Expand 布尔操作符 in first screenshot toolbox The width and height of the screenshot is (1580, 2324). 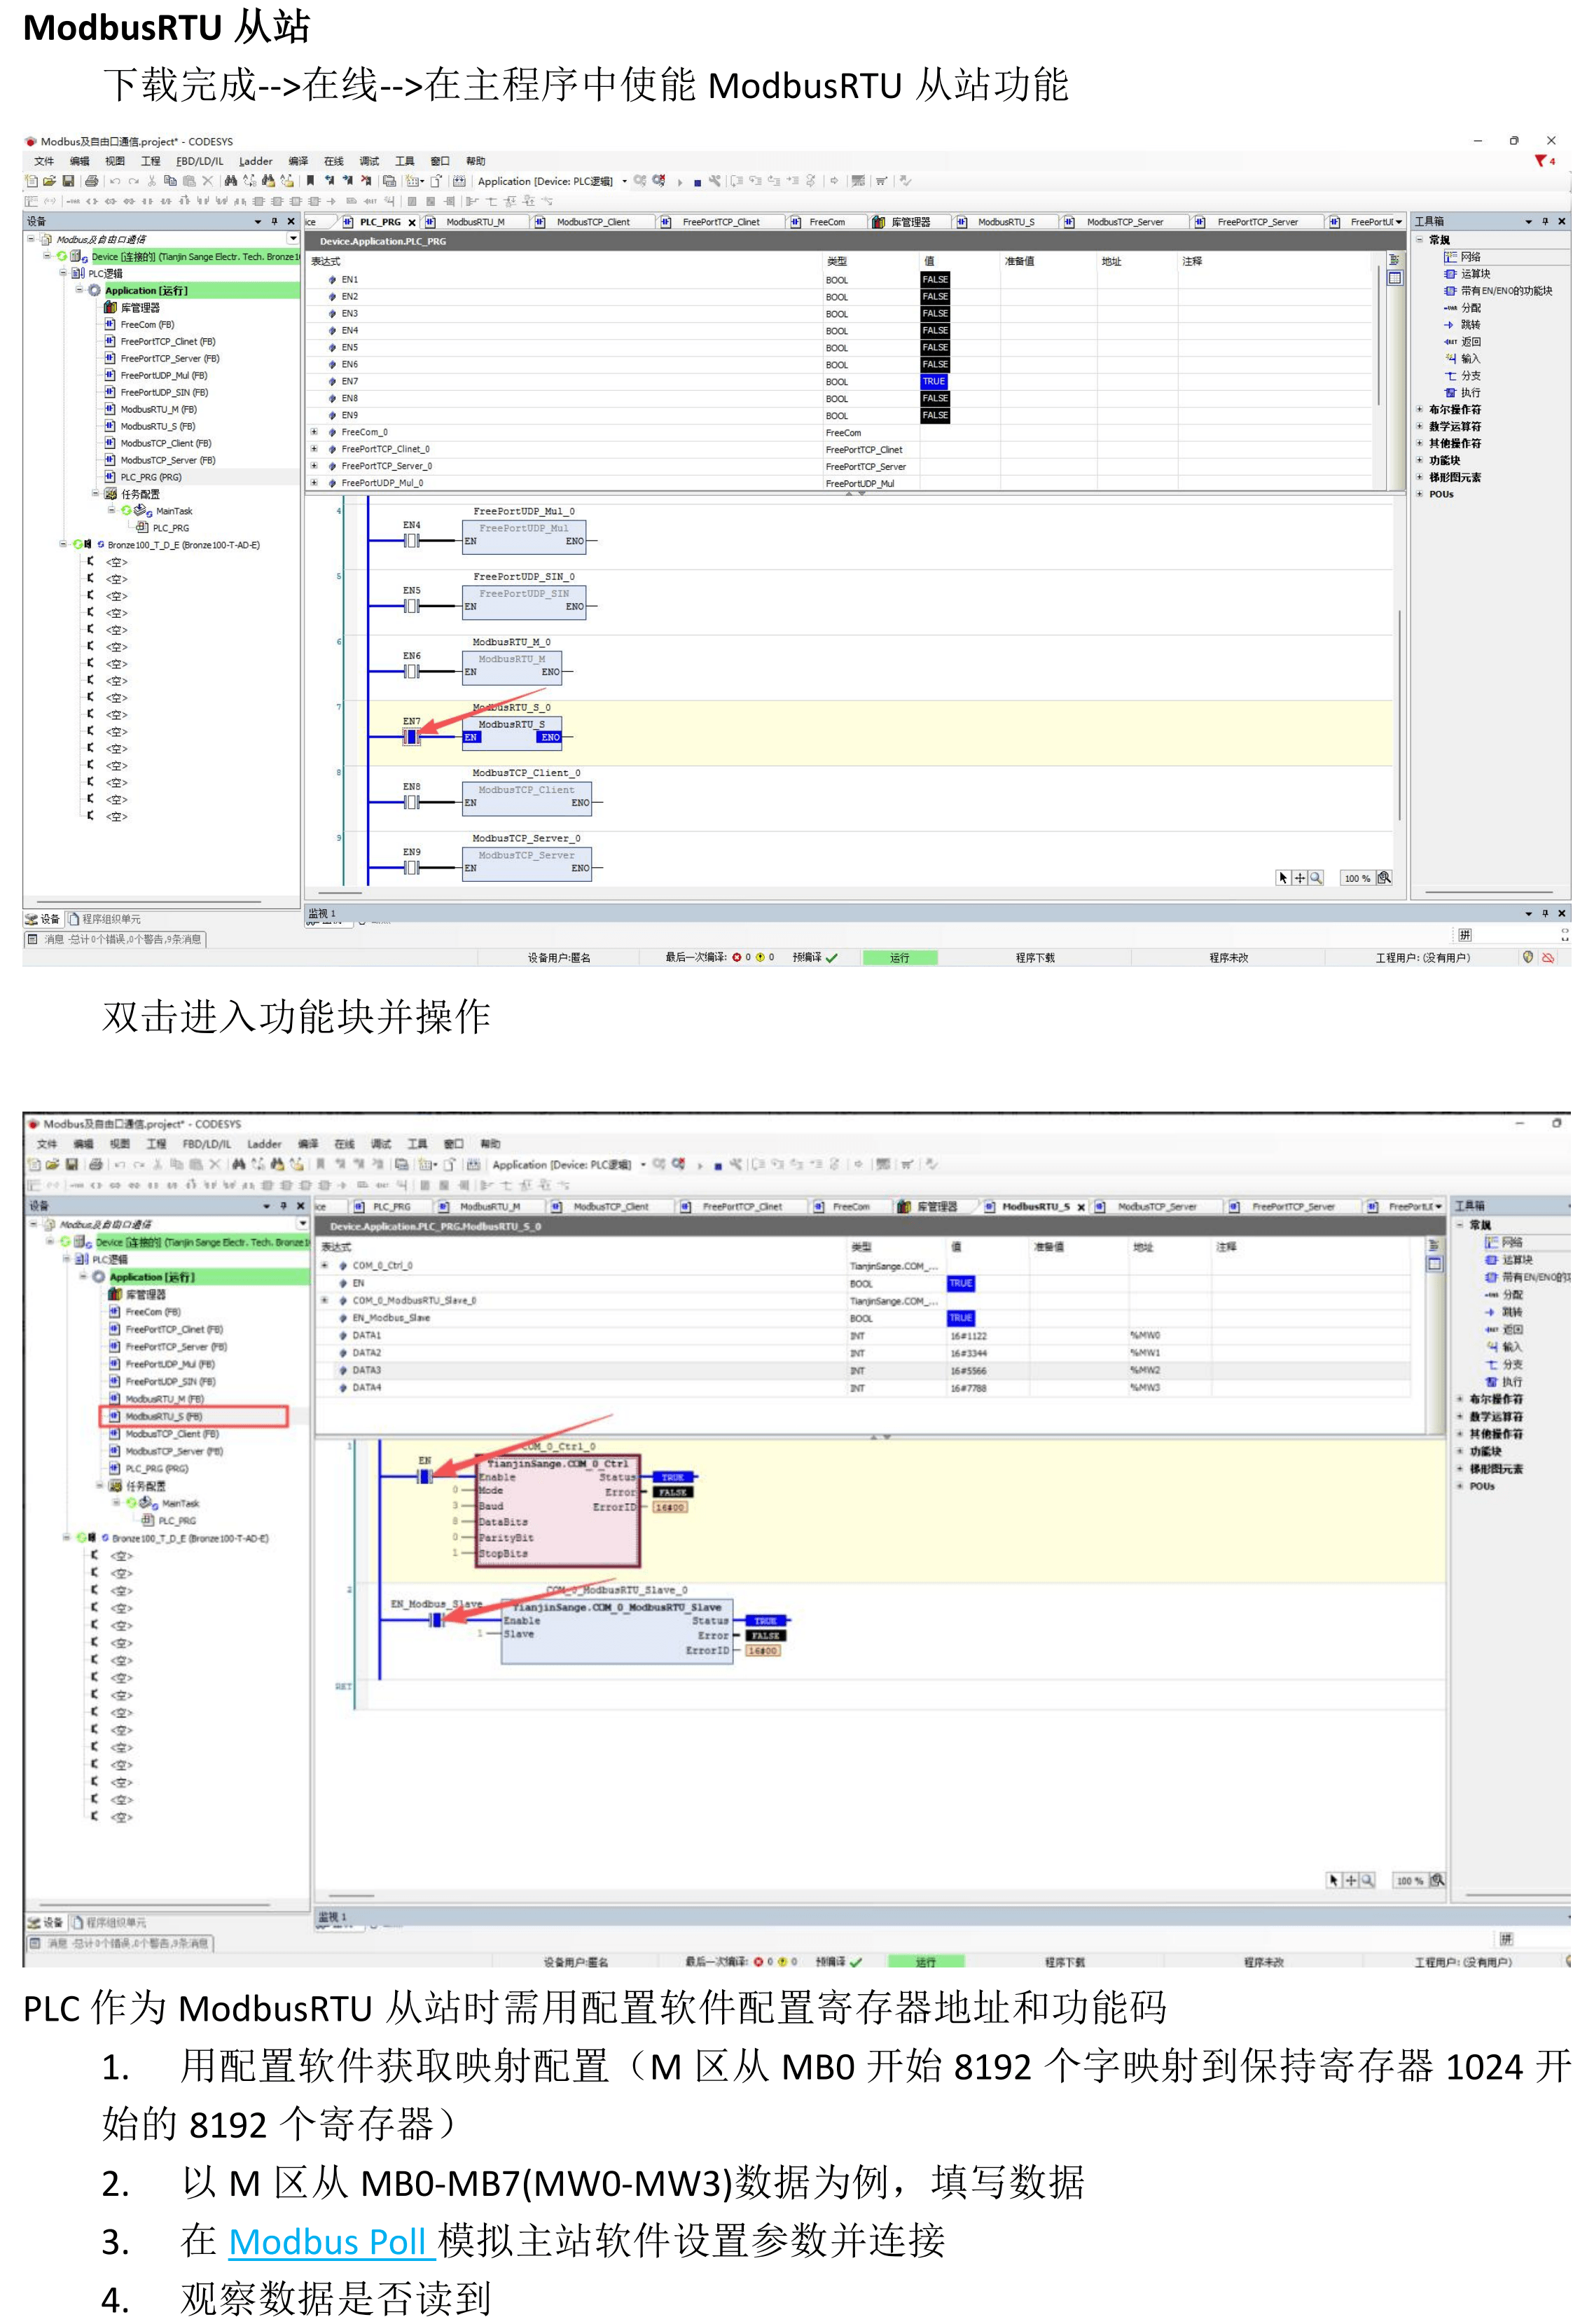click(x=1420, y=410)
